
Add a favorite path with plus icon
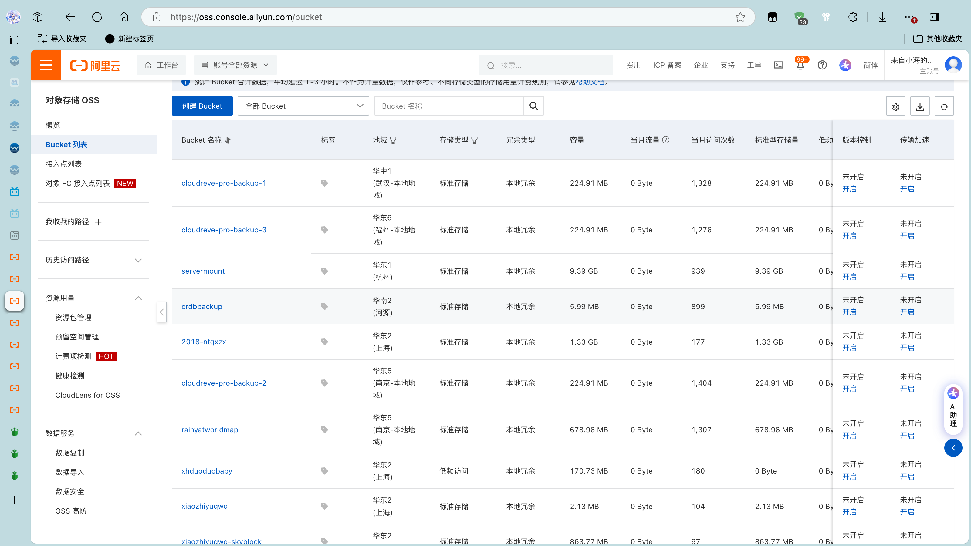pyautogui.click(x=98, y=222)
